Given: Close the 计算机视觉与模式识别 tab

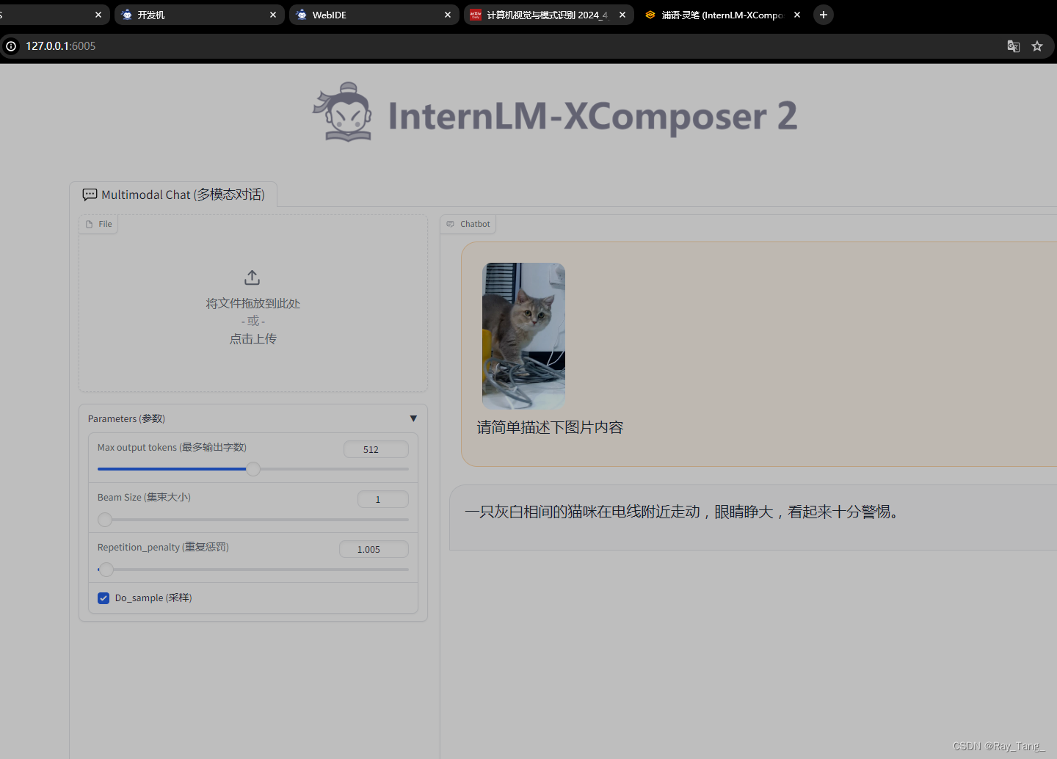Looking at the screenshot, I should [x=622, y=15].
